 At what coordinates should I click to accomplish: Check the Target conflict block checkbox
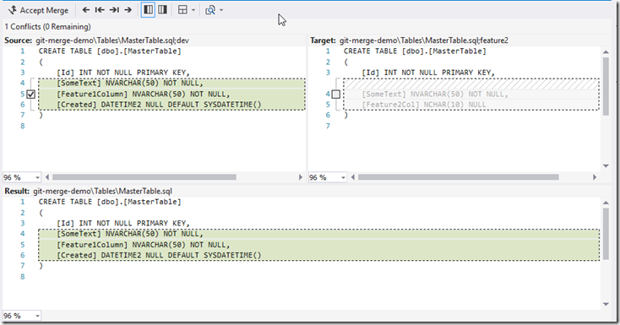(335, 94)
